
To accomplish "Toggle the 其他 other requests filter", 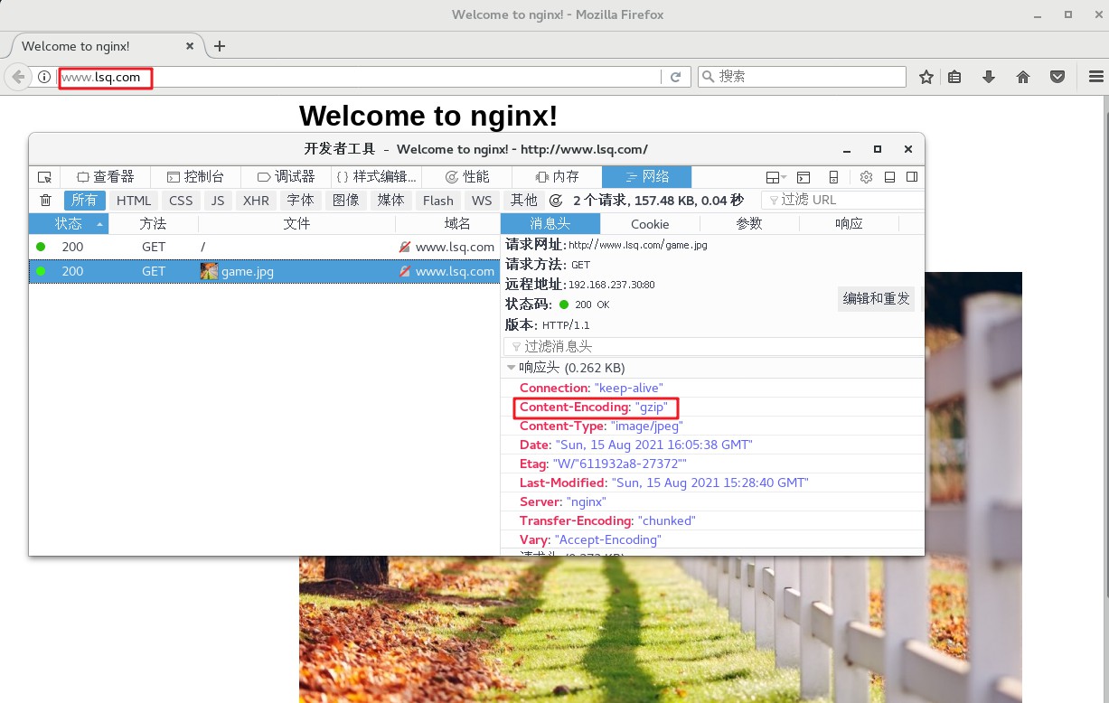I will 524,201.
